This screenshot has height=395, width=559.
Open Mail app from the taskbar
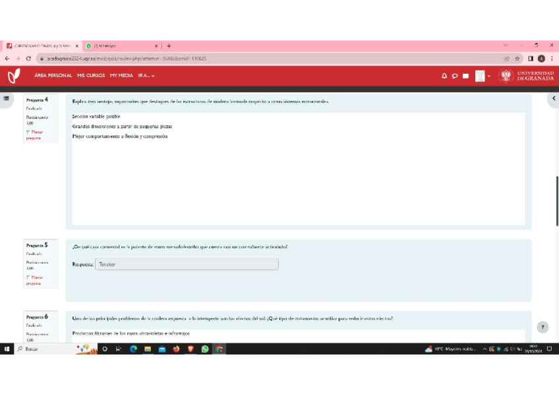tap(162, 349)
